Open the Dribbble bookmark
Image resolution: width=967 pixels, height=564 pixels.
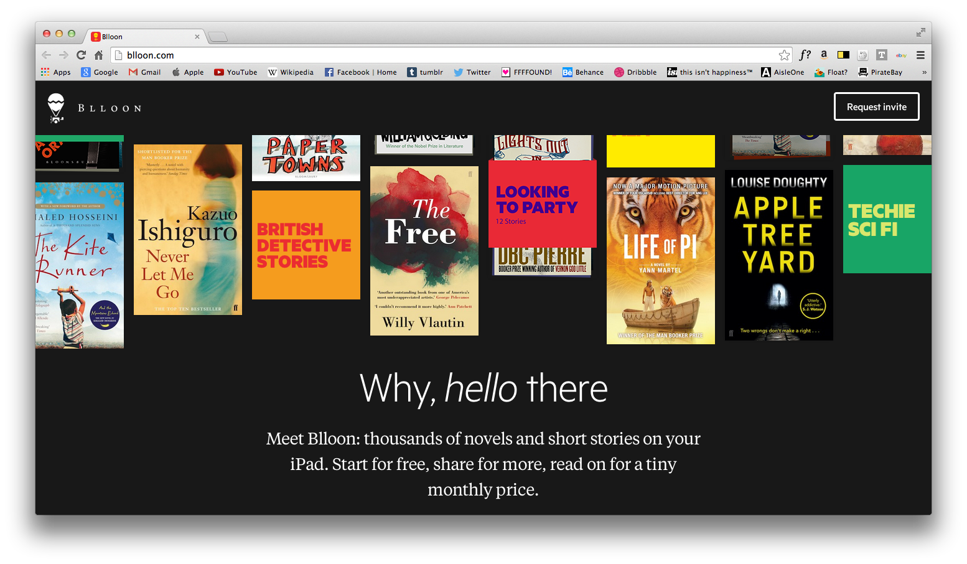click(x=635, y=72)
